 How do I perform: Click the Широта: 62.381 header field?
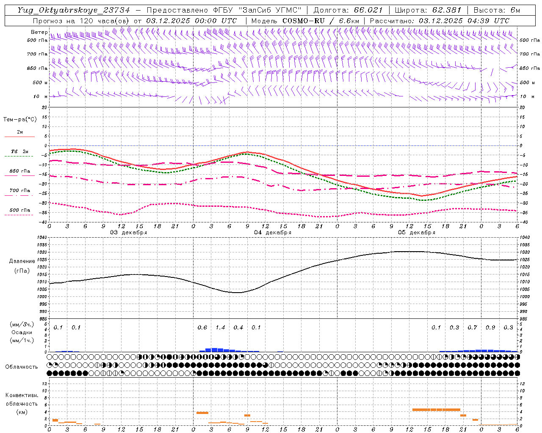coord(428,10)
